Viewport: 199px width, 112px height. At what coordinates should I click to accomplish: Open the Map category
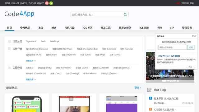click(x=100, y=55)
